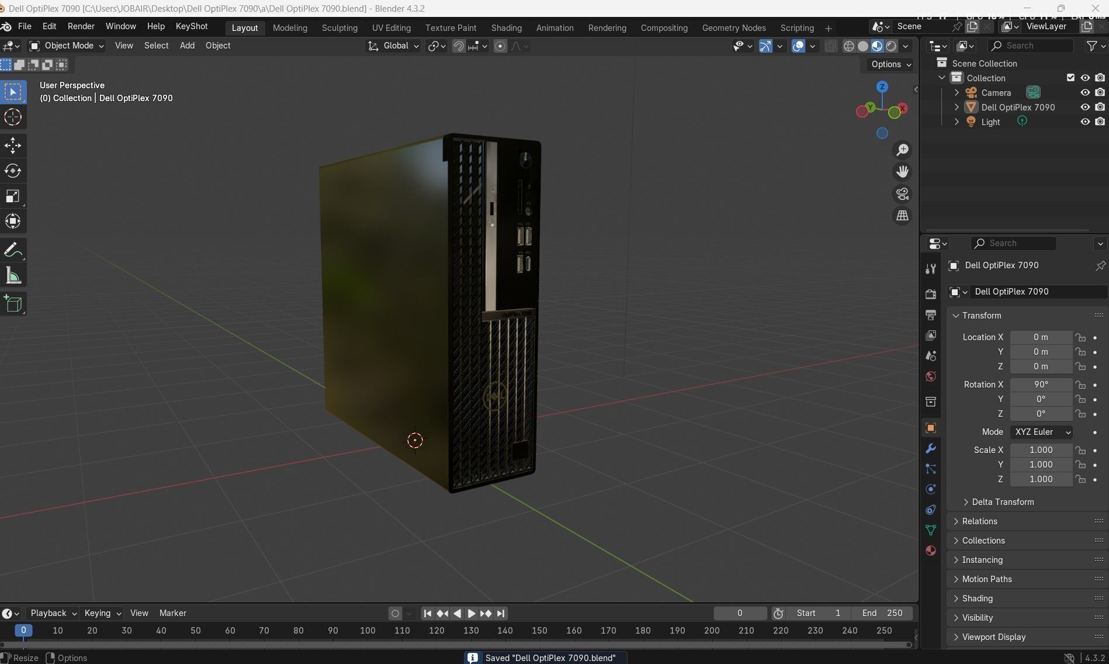The height and width of the screenshot is (664, 1109).
Task: Click the viewport pan hand icon
Action: [x=903, y=172]
